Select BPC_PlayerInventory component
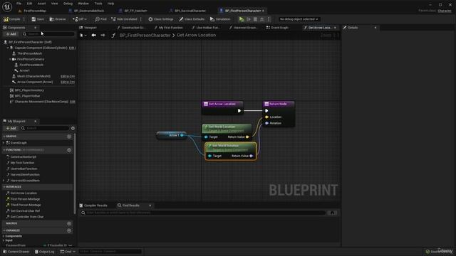Image resolution: width=456 pixels, height=256 pixels. pyautogui.click(x=29, y=90)
